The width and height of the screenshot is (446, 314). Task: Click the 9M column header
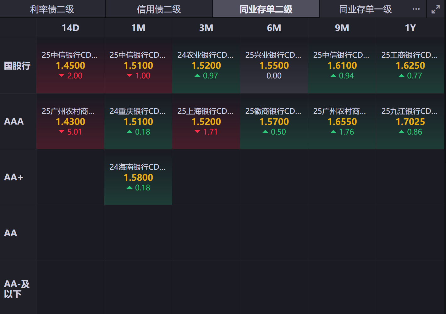(342, 28)
